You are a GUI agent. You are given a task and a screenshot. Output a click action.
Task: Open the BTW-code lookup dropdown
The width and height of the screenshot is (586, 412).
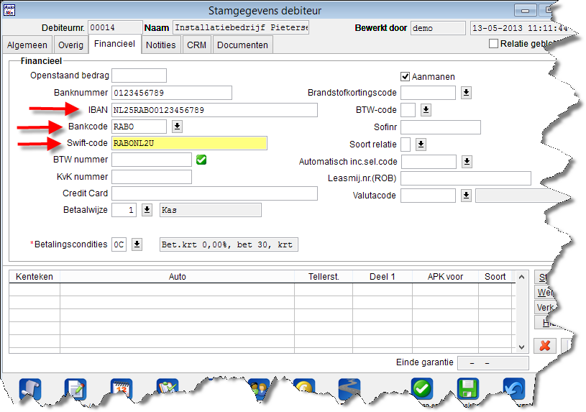tap(426, 110)
